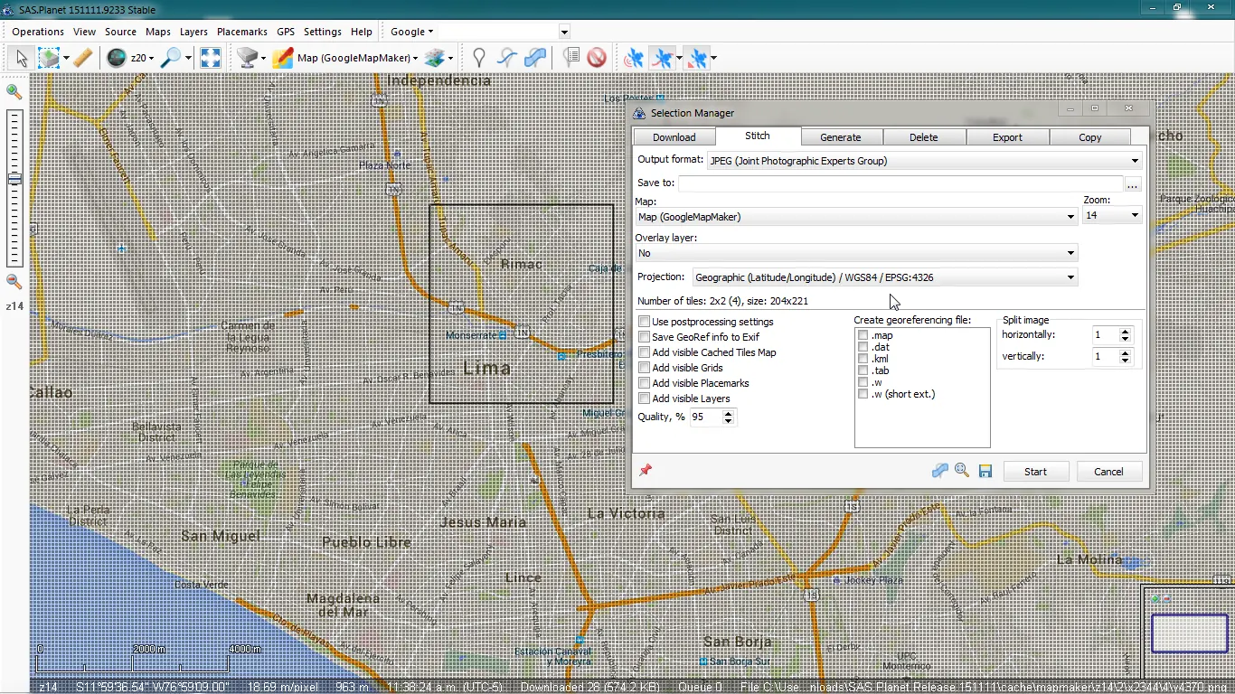Screen dimensions: 1235x694
Task: Click the Save to path field
Action: (x=900, y=183)
